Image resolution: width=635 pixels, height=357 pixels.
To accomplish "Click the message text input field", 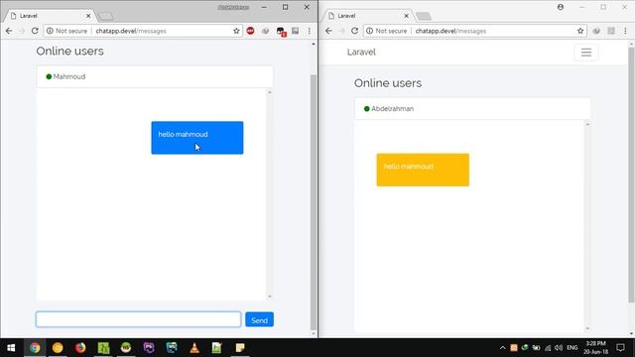I will coord(139,319).
